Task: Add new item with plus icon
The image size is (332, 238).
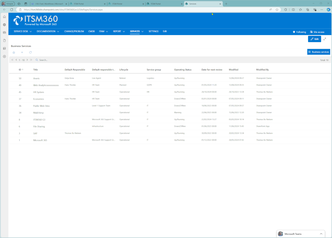Action: (22, 52)
